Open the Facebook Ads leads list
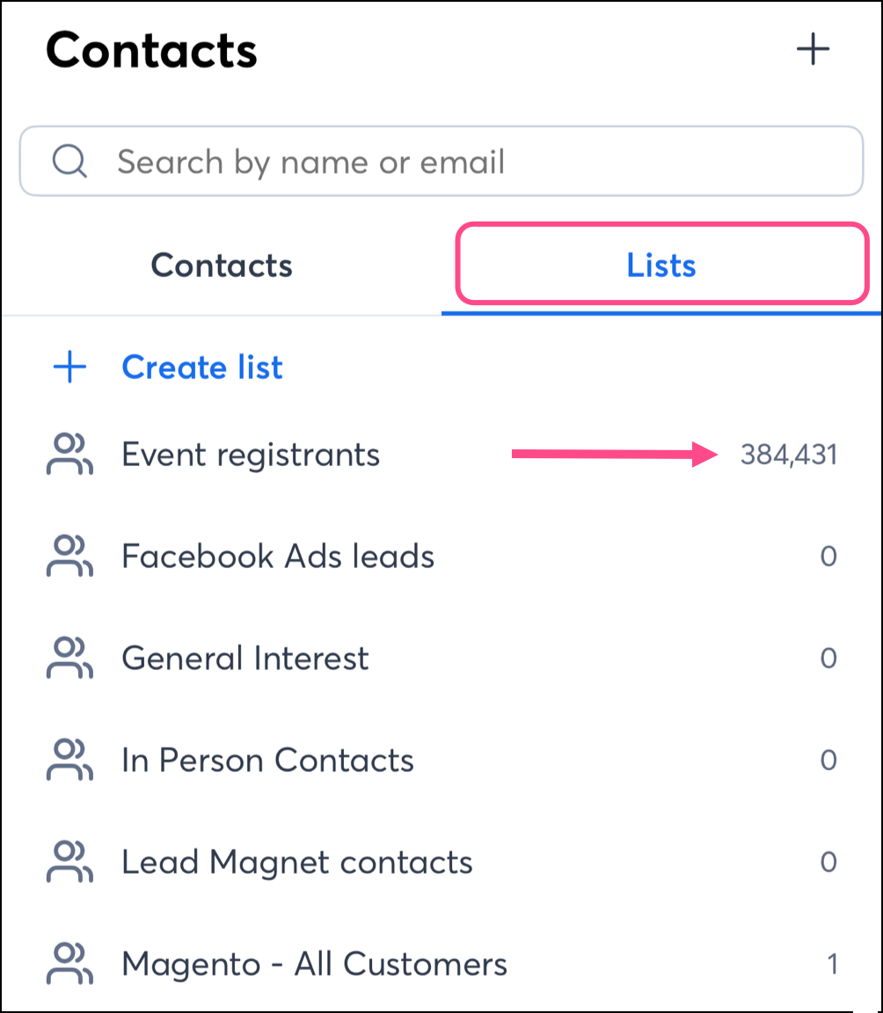883x1013 pixels. (278, 557)
